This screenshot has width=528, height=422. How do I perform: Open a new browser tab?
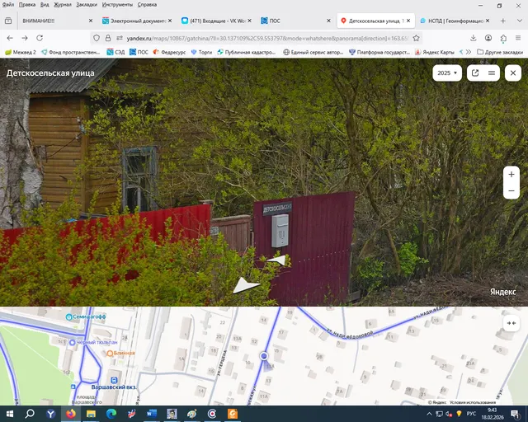pyautogui.click(x=502, y=21)
